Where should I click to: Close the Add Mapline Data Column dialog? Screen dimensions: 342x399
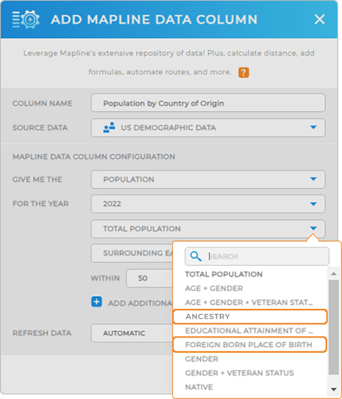[319, 20]
